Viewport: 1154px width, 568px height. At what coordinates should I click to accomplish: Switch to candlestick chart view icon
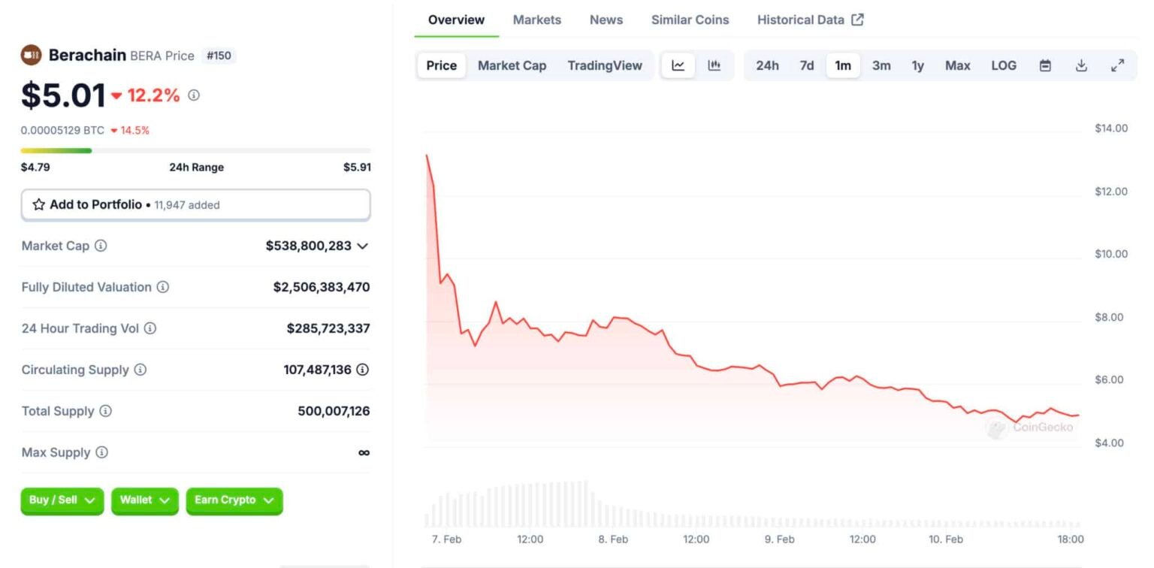click(x=713, y=65)
